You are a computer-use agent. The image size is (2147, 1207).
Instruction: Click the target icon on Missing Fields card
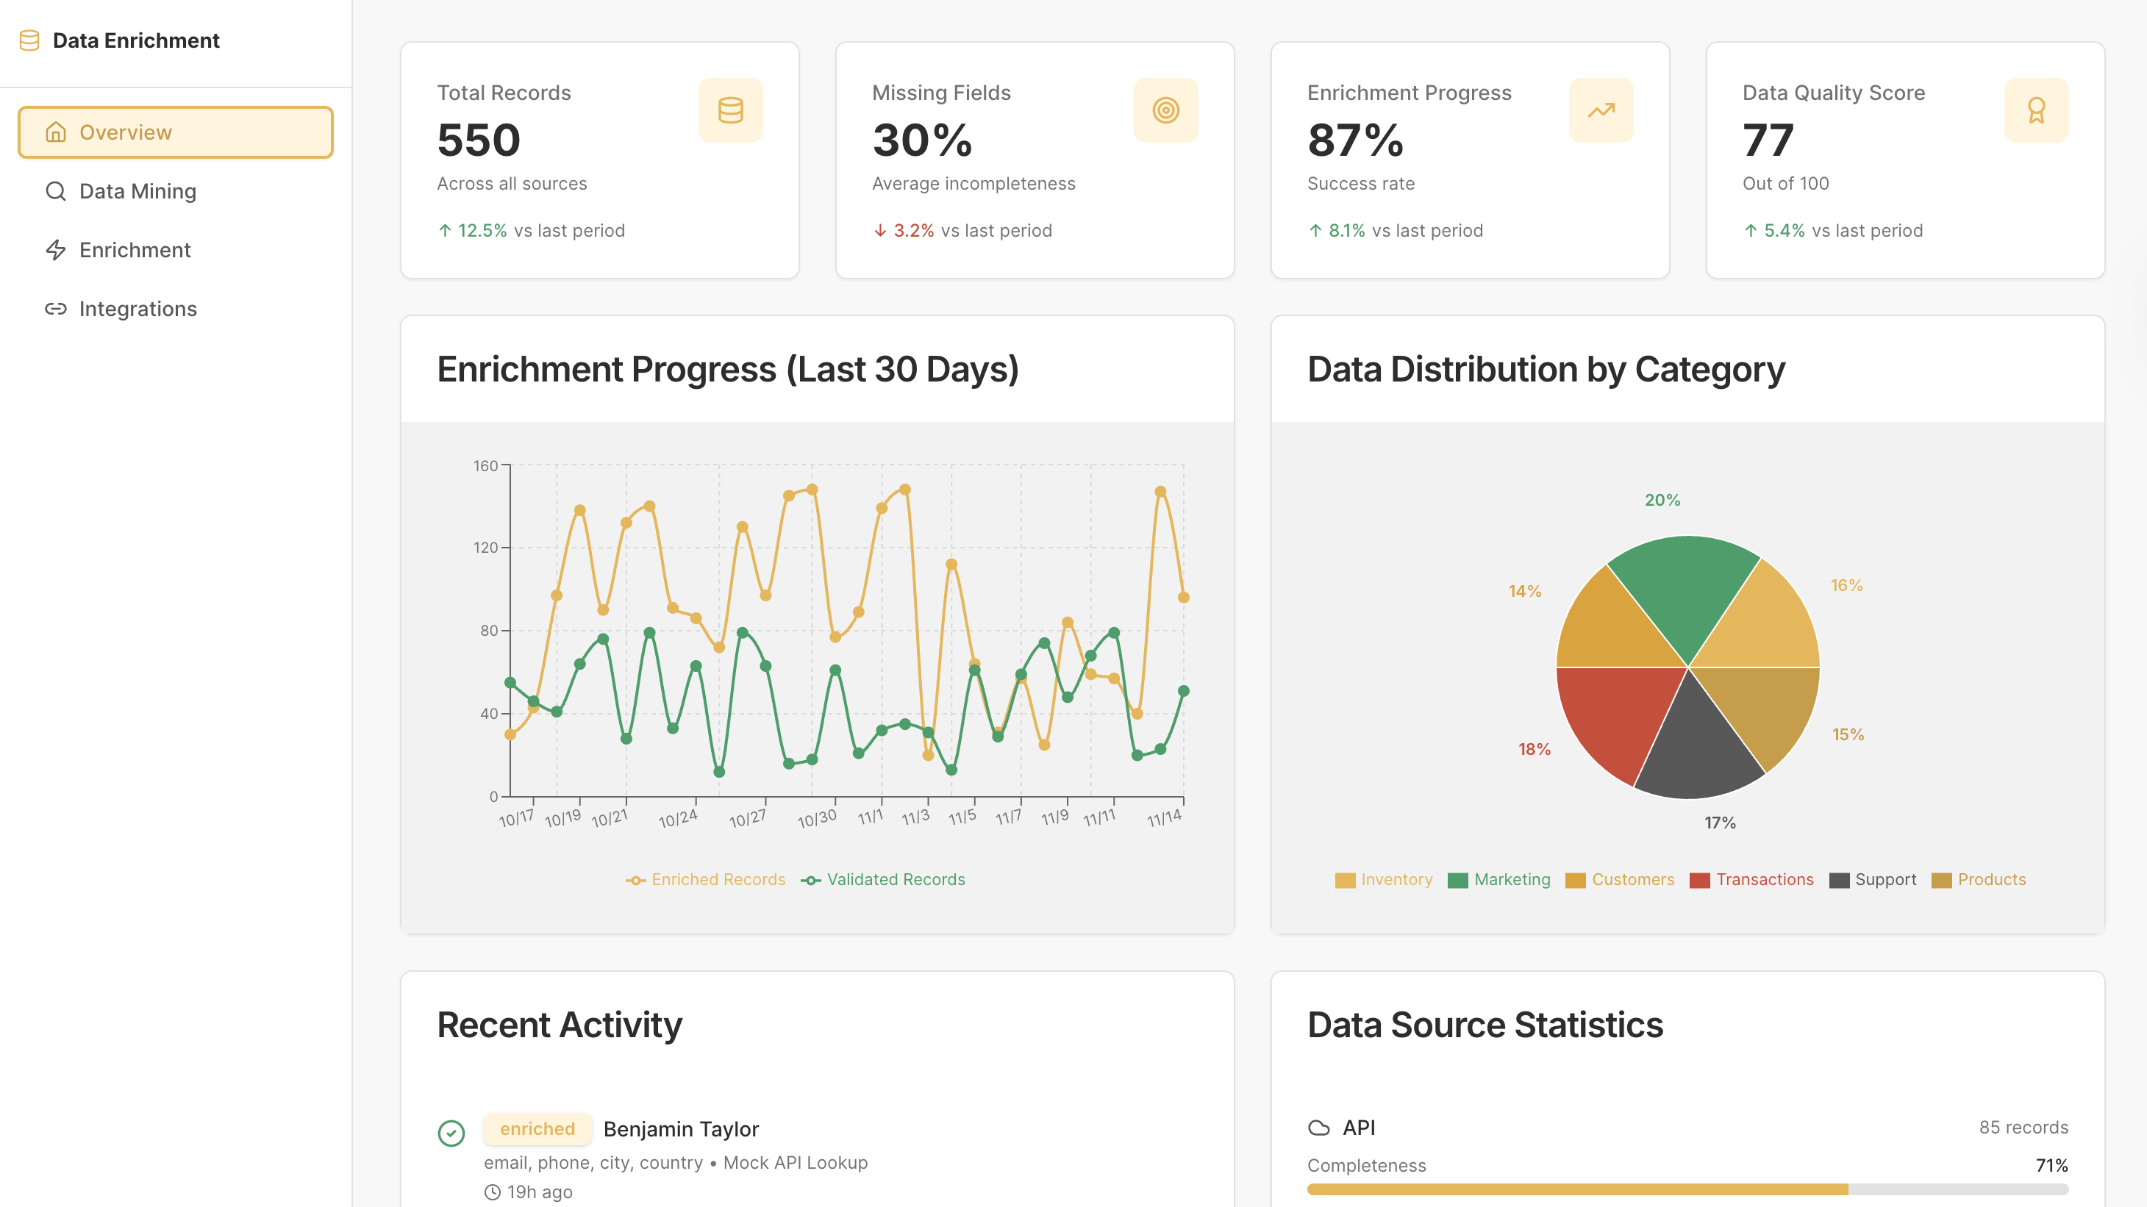point(1165,109)
